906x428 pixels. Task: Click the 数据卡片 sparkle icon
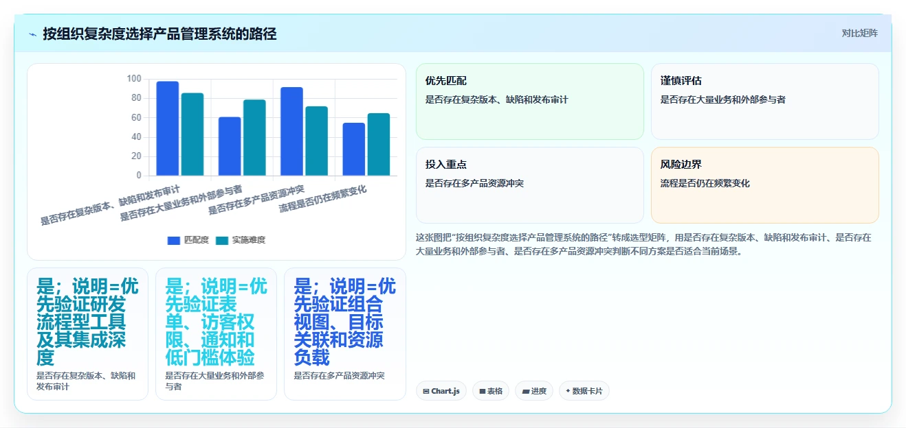click(x=568, y=391)
